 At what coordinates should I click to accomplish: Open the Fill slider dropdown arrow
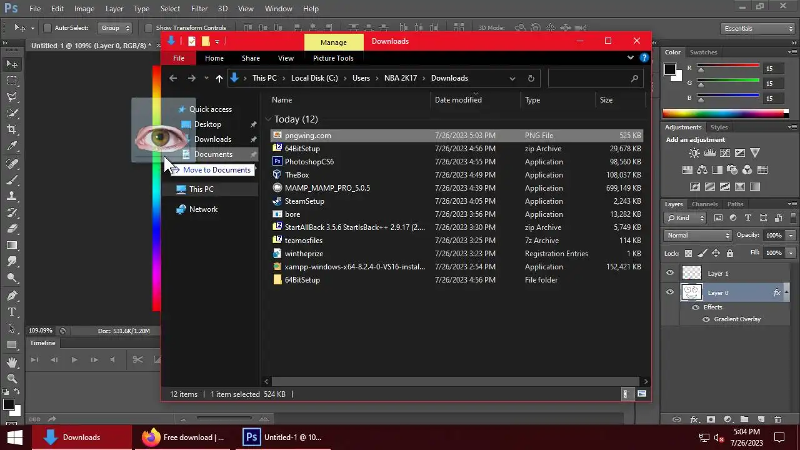tap(791, 253)
